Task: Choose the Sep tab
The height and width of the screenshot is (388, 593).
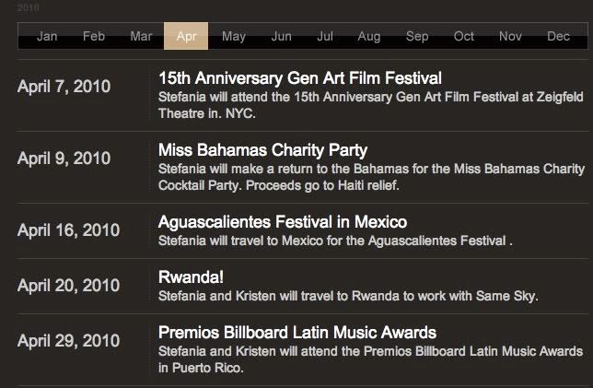Action: pos(417,36)
